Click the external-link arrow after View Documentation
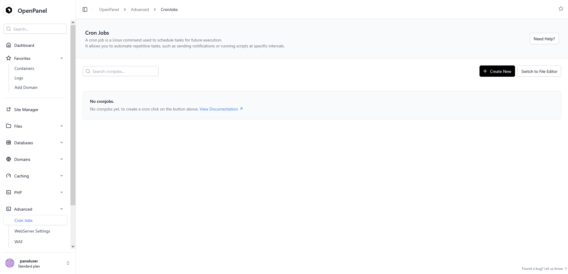 point(241,109)
